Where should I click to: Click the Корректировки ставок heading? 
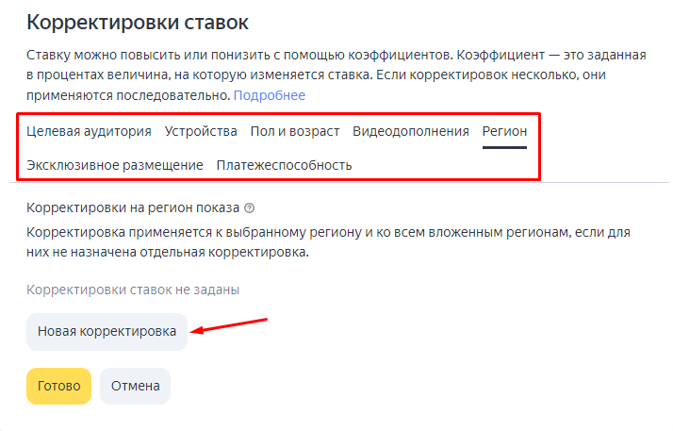point(144,21)
